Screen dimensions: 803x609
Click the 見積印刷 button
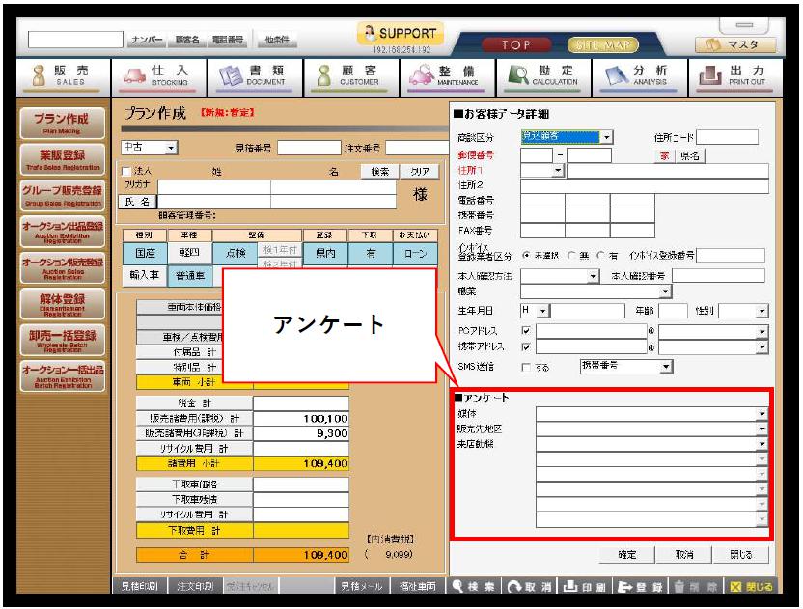pyautogui.click(x=139, y=587)
